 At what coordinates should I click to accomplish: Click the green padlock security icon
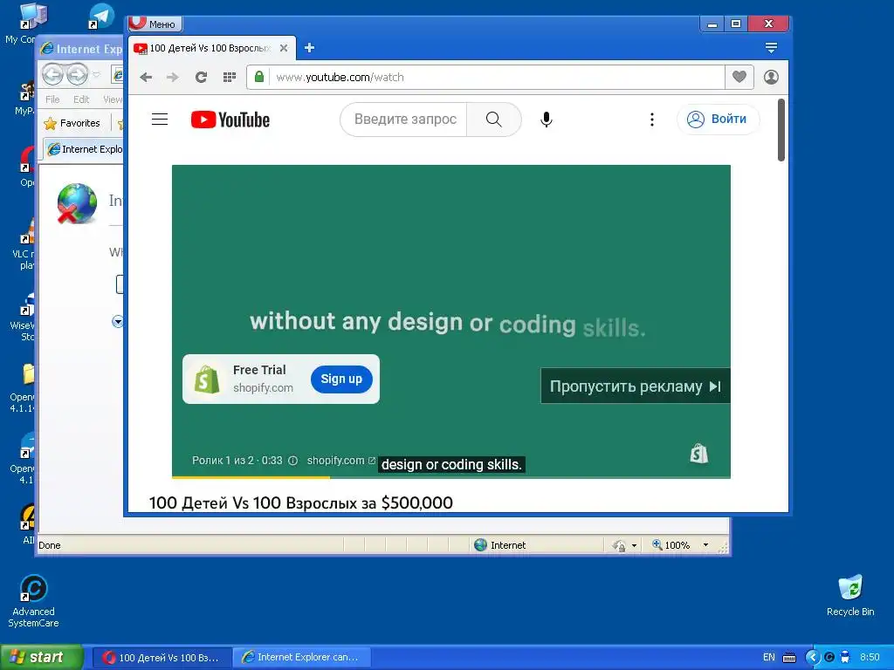click(258, 77)
